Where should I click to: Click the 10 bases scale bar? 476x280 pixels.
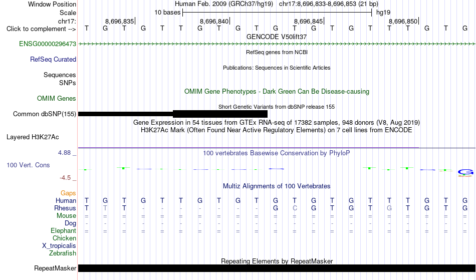[277, 13]
